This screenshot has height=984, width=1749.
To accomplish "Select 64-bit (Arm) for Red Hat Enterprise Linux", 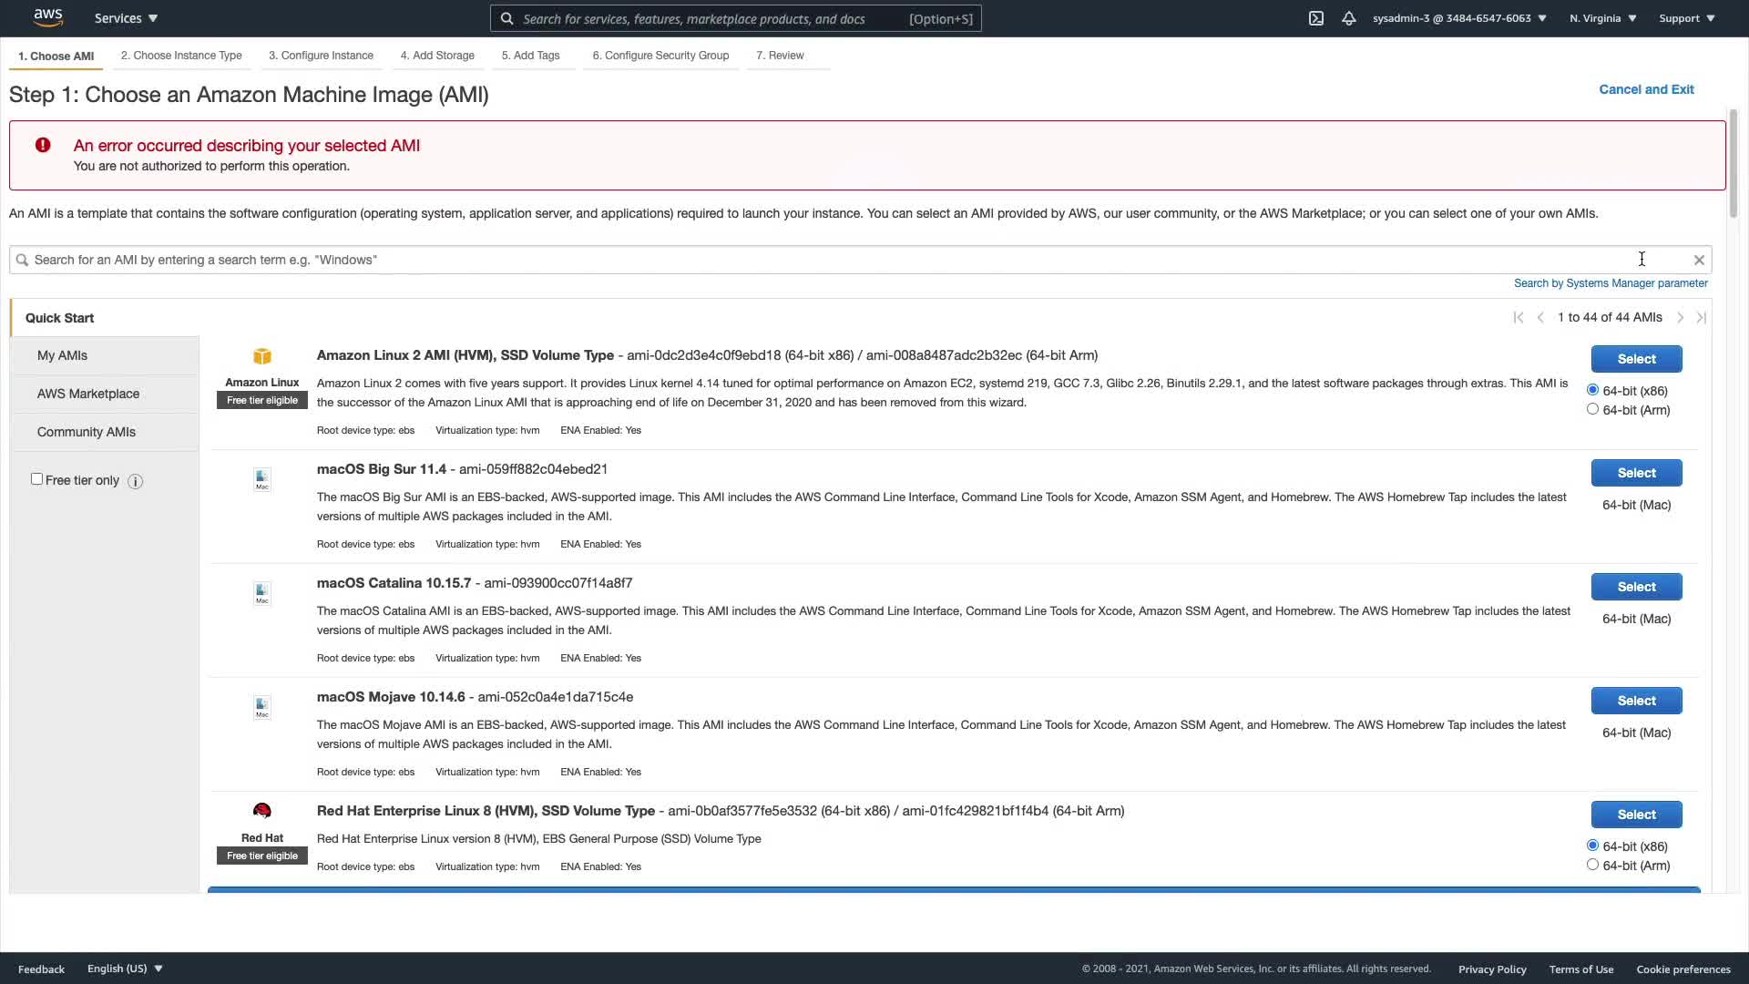I will click(x=1592, y=865).
